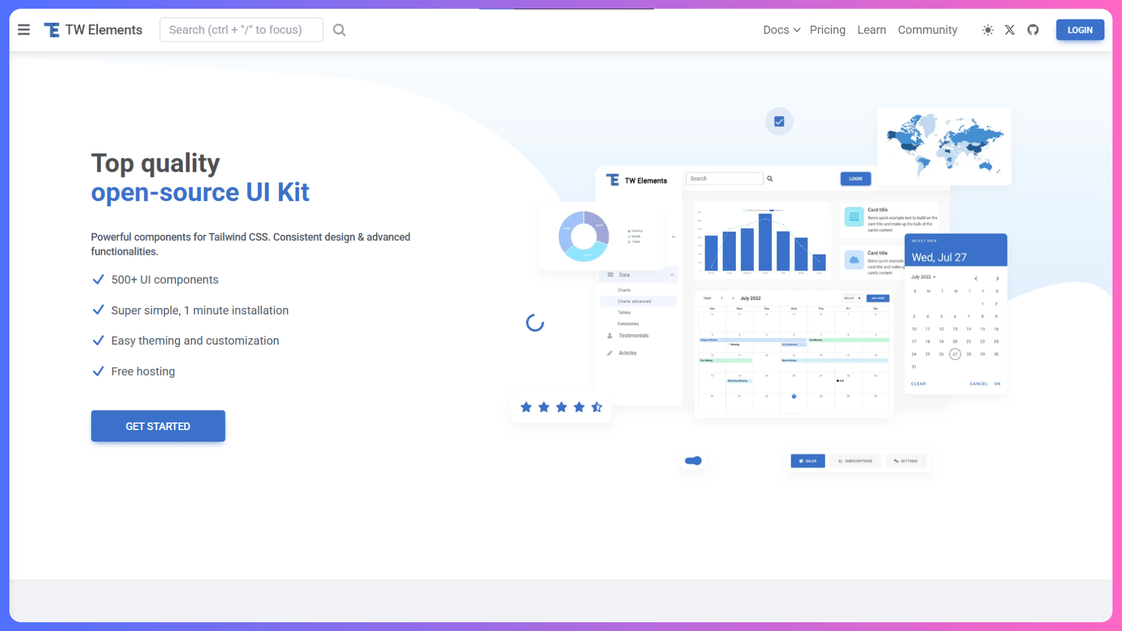Select Tables in preview sidebar

pos(624,313)
